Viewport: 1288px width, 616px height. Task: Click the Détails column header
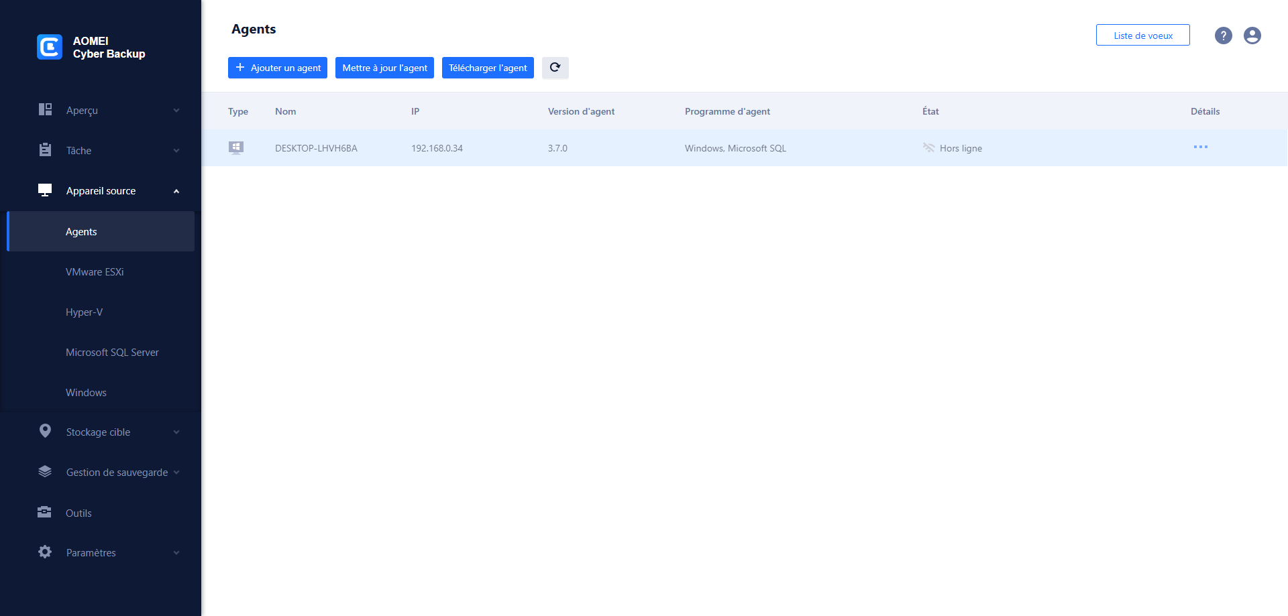point(1205,111)
